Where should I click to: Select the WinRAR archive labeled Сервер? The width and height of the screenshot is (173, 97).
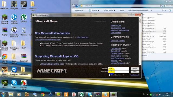point(5,32)
